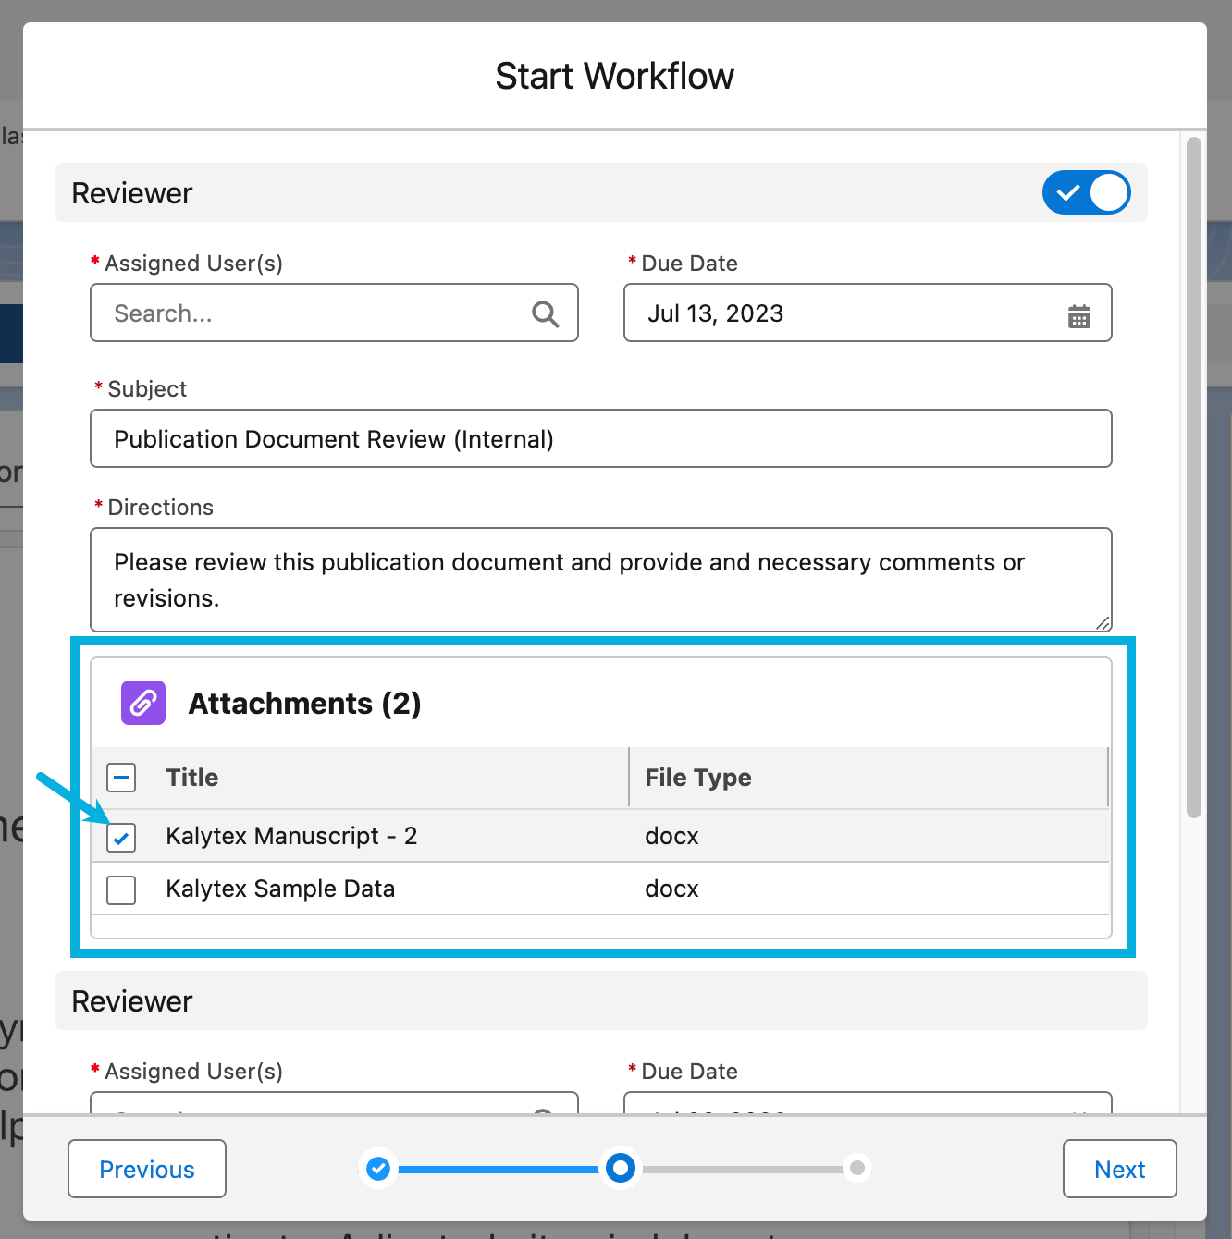Return to the Previous workflow step

147,1169
